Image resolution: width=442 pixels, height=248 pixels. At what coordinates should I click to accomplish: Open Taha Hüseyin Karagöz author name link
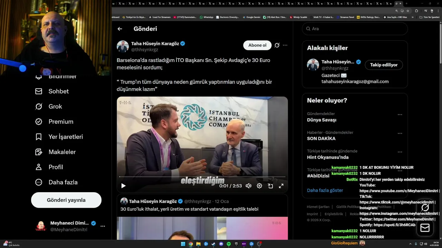point(155,44)
